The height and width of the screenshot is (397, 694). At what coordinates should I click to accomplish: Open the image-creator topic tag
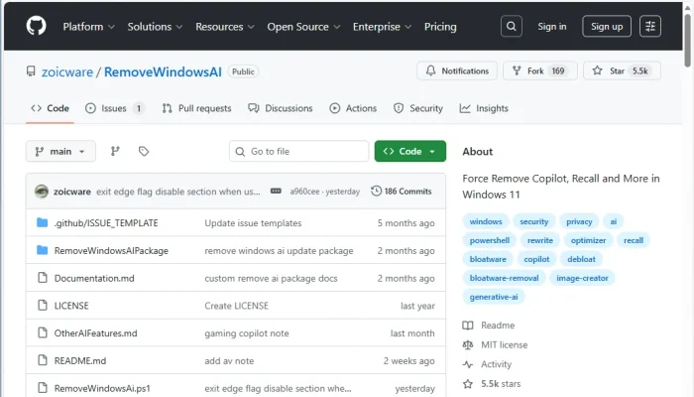tap(582, 278)
